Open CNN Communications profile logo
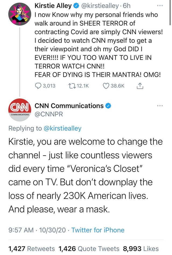The height and width of the screenshot is (255, 172). tap(19, 108)
